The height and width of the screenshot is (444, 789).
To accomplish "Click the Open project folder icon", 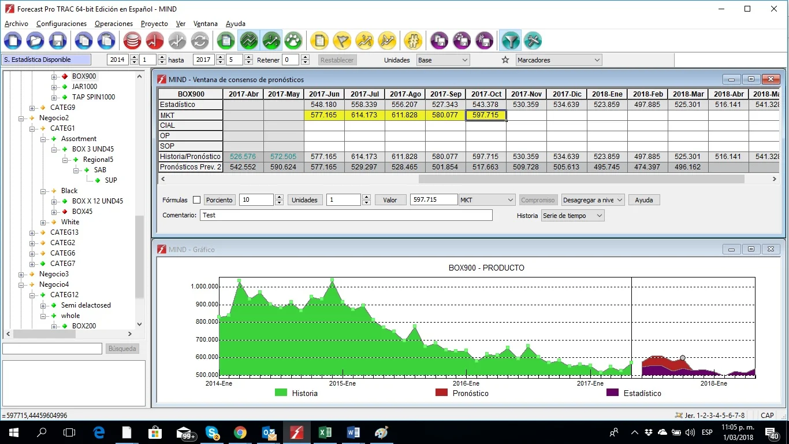I will tap(35, 41).
